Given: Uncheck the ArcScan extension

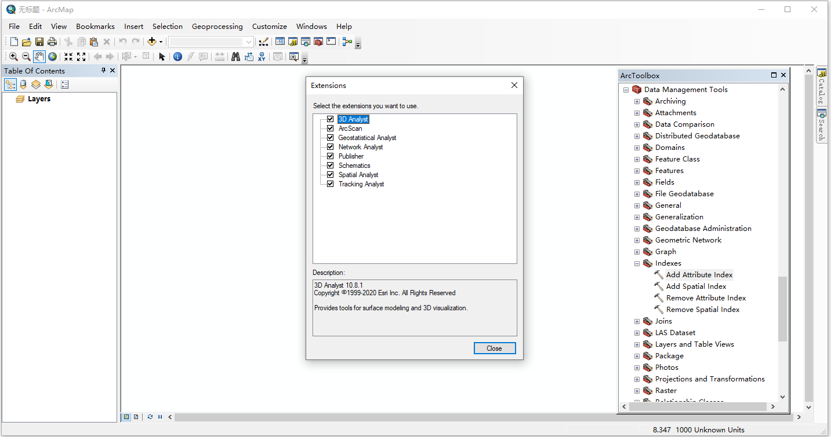Looking at the screenshot, I should pos(331,128).
